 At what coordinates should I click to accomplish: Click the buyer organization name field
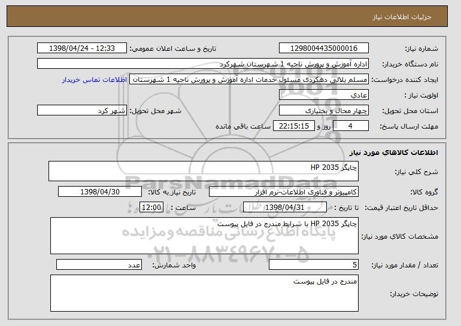pyautogui.click(x=203, y=64)
